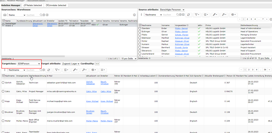Open eye view menu in source attribute toolbar

[233, 15]
